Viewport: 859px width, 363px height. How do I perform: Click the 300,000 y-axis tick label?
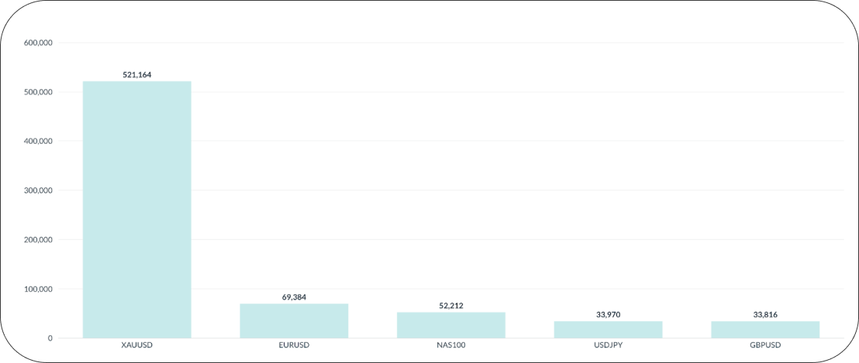[37, 190]
